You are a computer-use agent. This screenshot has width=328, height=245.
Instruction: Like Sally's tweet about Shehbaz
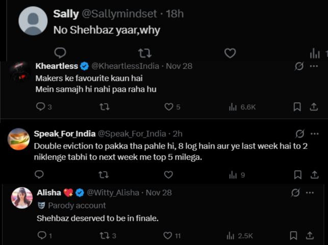(230, 52)
